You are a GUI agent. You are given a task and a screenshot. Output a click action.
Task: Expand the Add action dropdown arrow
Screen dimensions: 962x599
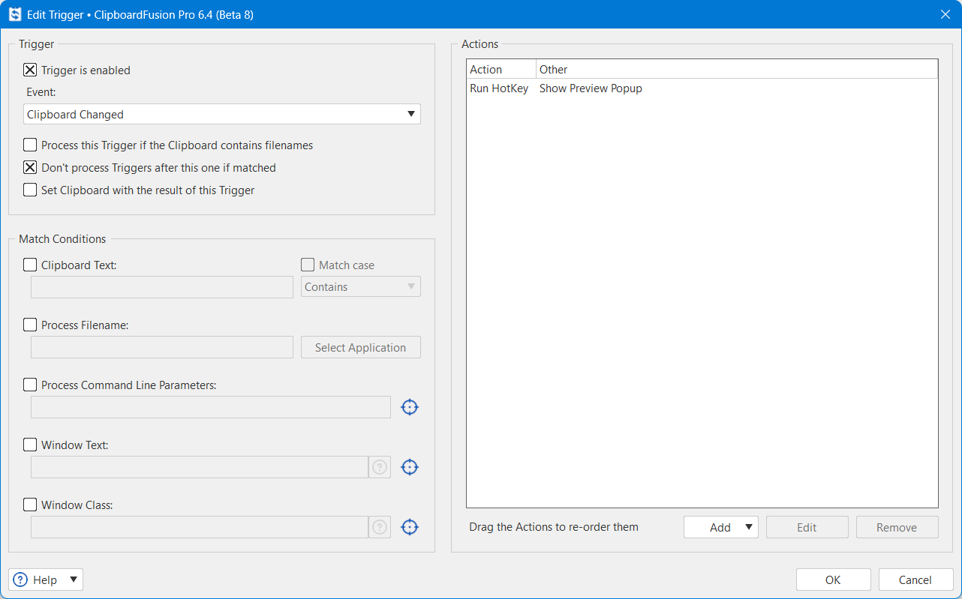(x=749, y=527)
